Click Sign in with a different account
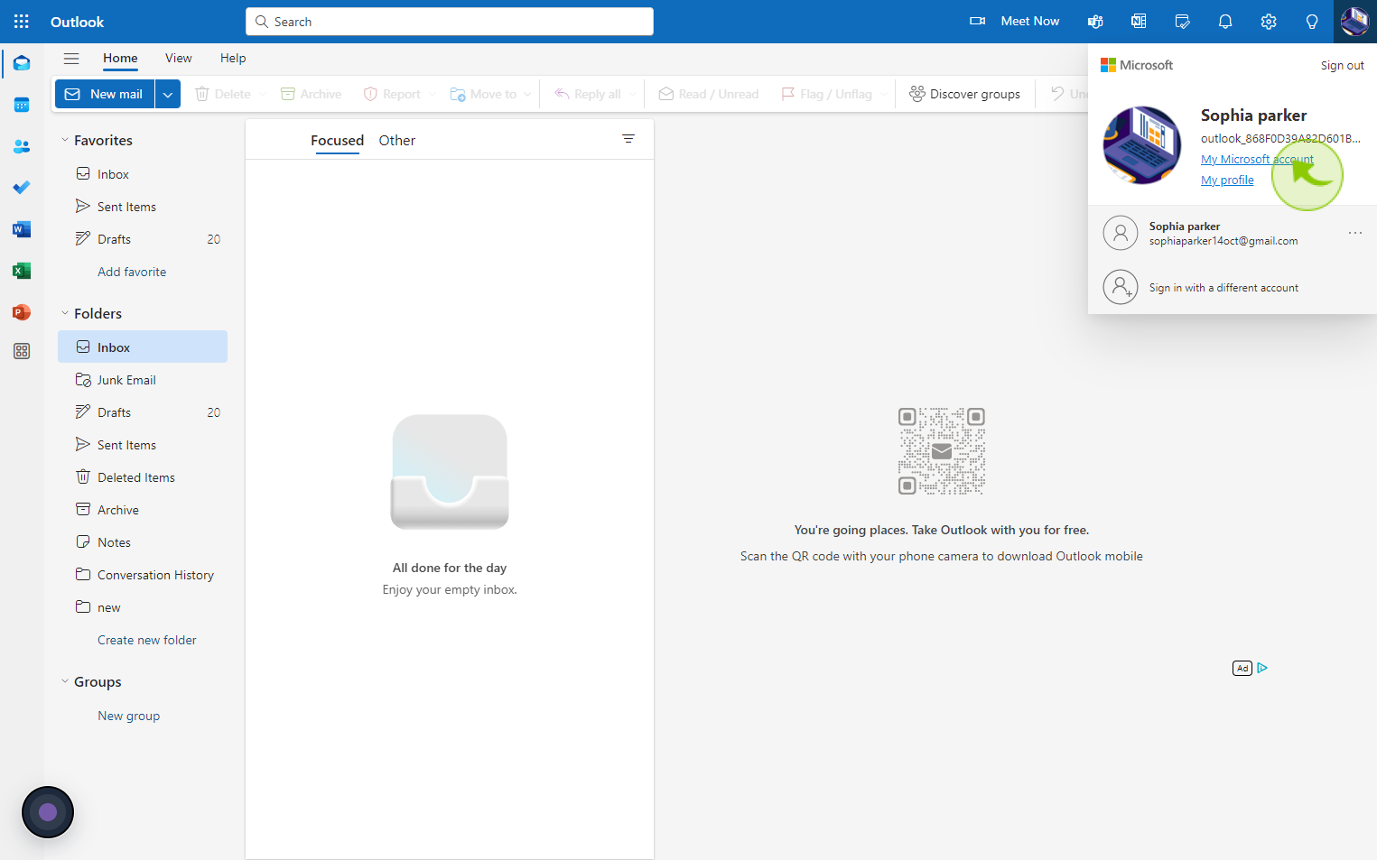This screenshot has height=860, width=1377. click(1233, 288)
